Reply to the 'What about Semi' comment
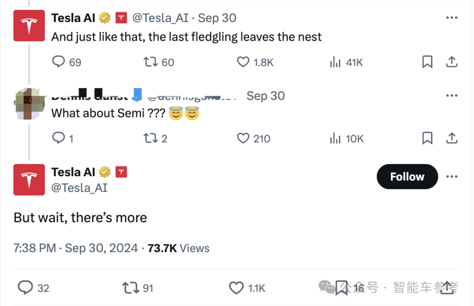The image size is (474, 306). [x=59, y=139]
